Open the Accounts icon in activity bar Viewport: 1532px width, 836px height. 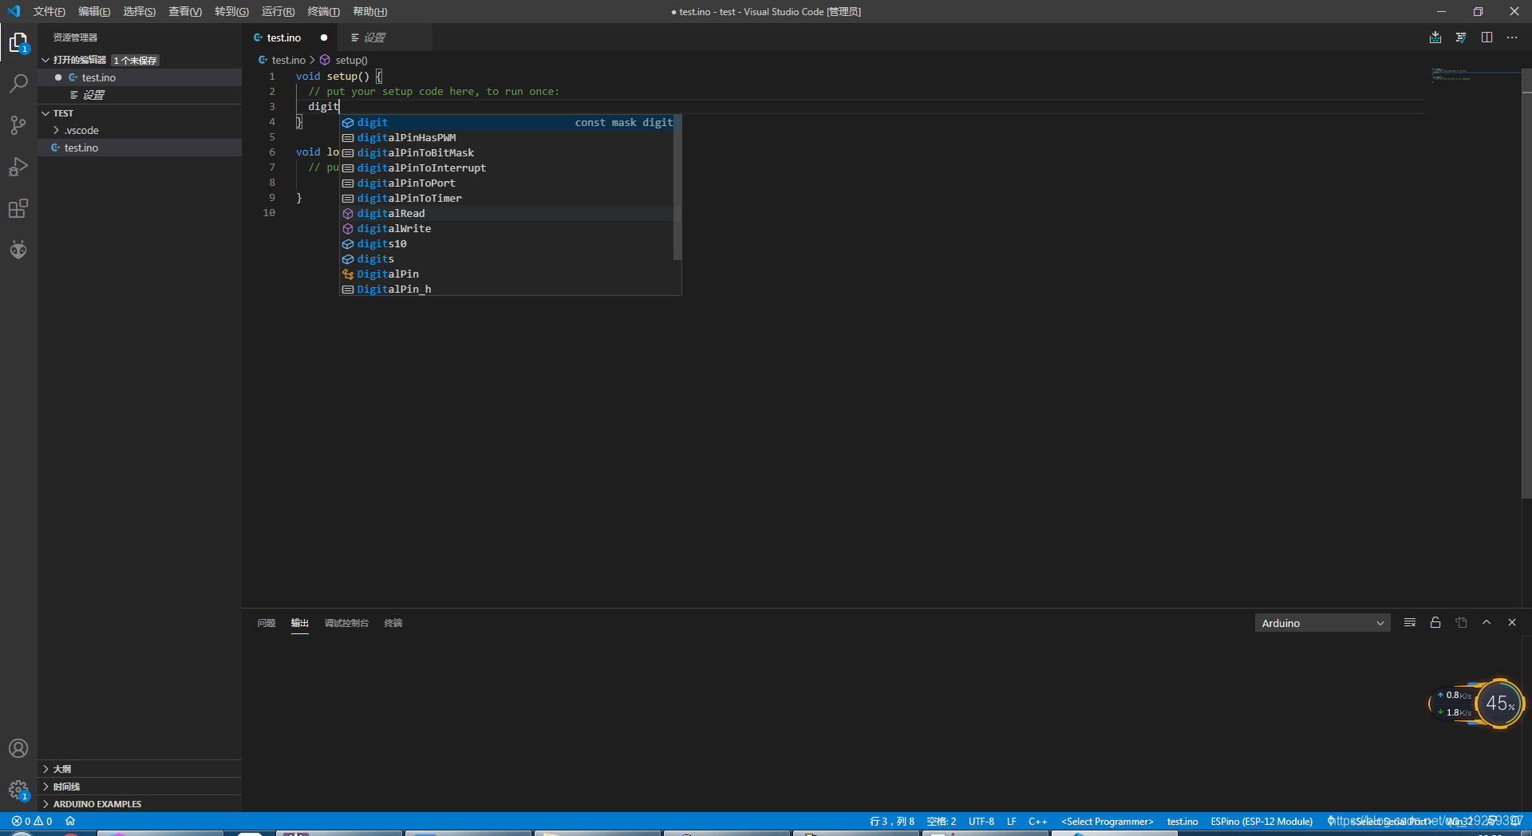18,748
